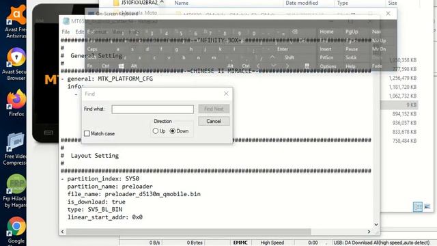Viewport: 437px width, 246px height.
Task: Launch the Firefox desktop shortcut
Action: click(x=16, y=102)
